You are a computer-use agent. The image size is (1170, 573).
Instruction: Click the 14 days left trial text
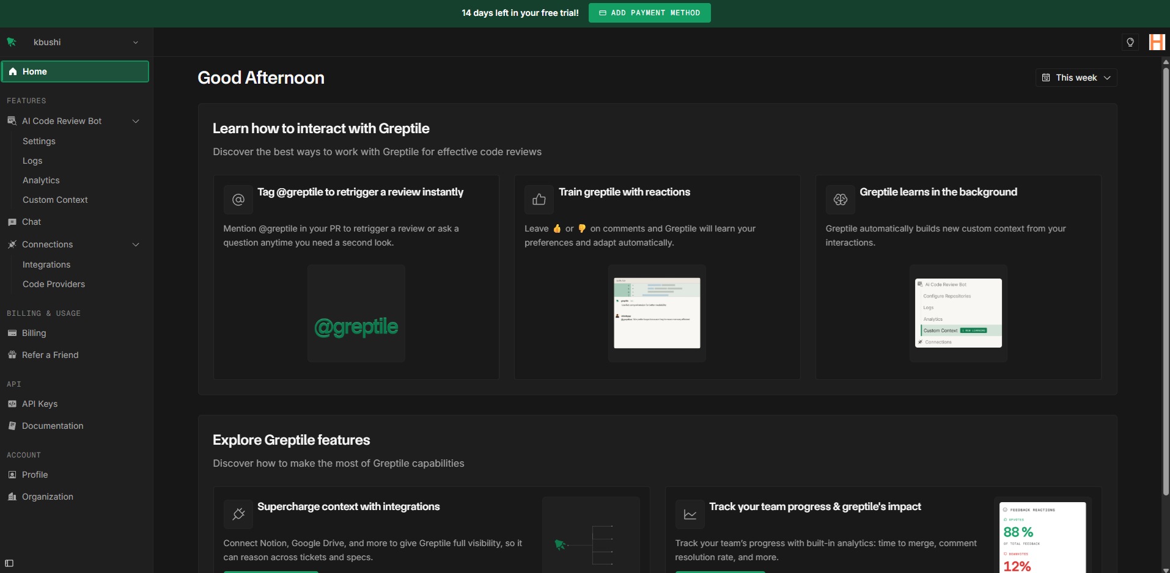520,13
